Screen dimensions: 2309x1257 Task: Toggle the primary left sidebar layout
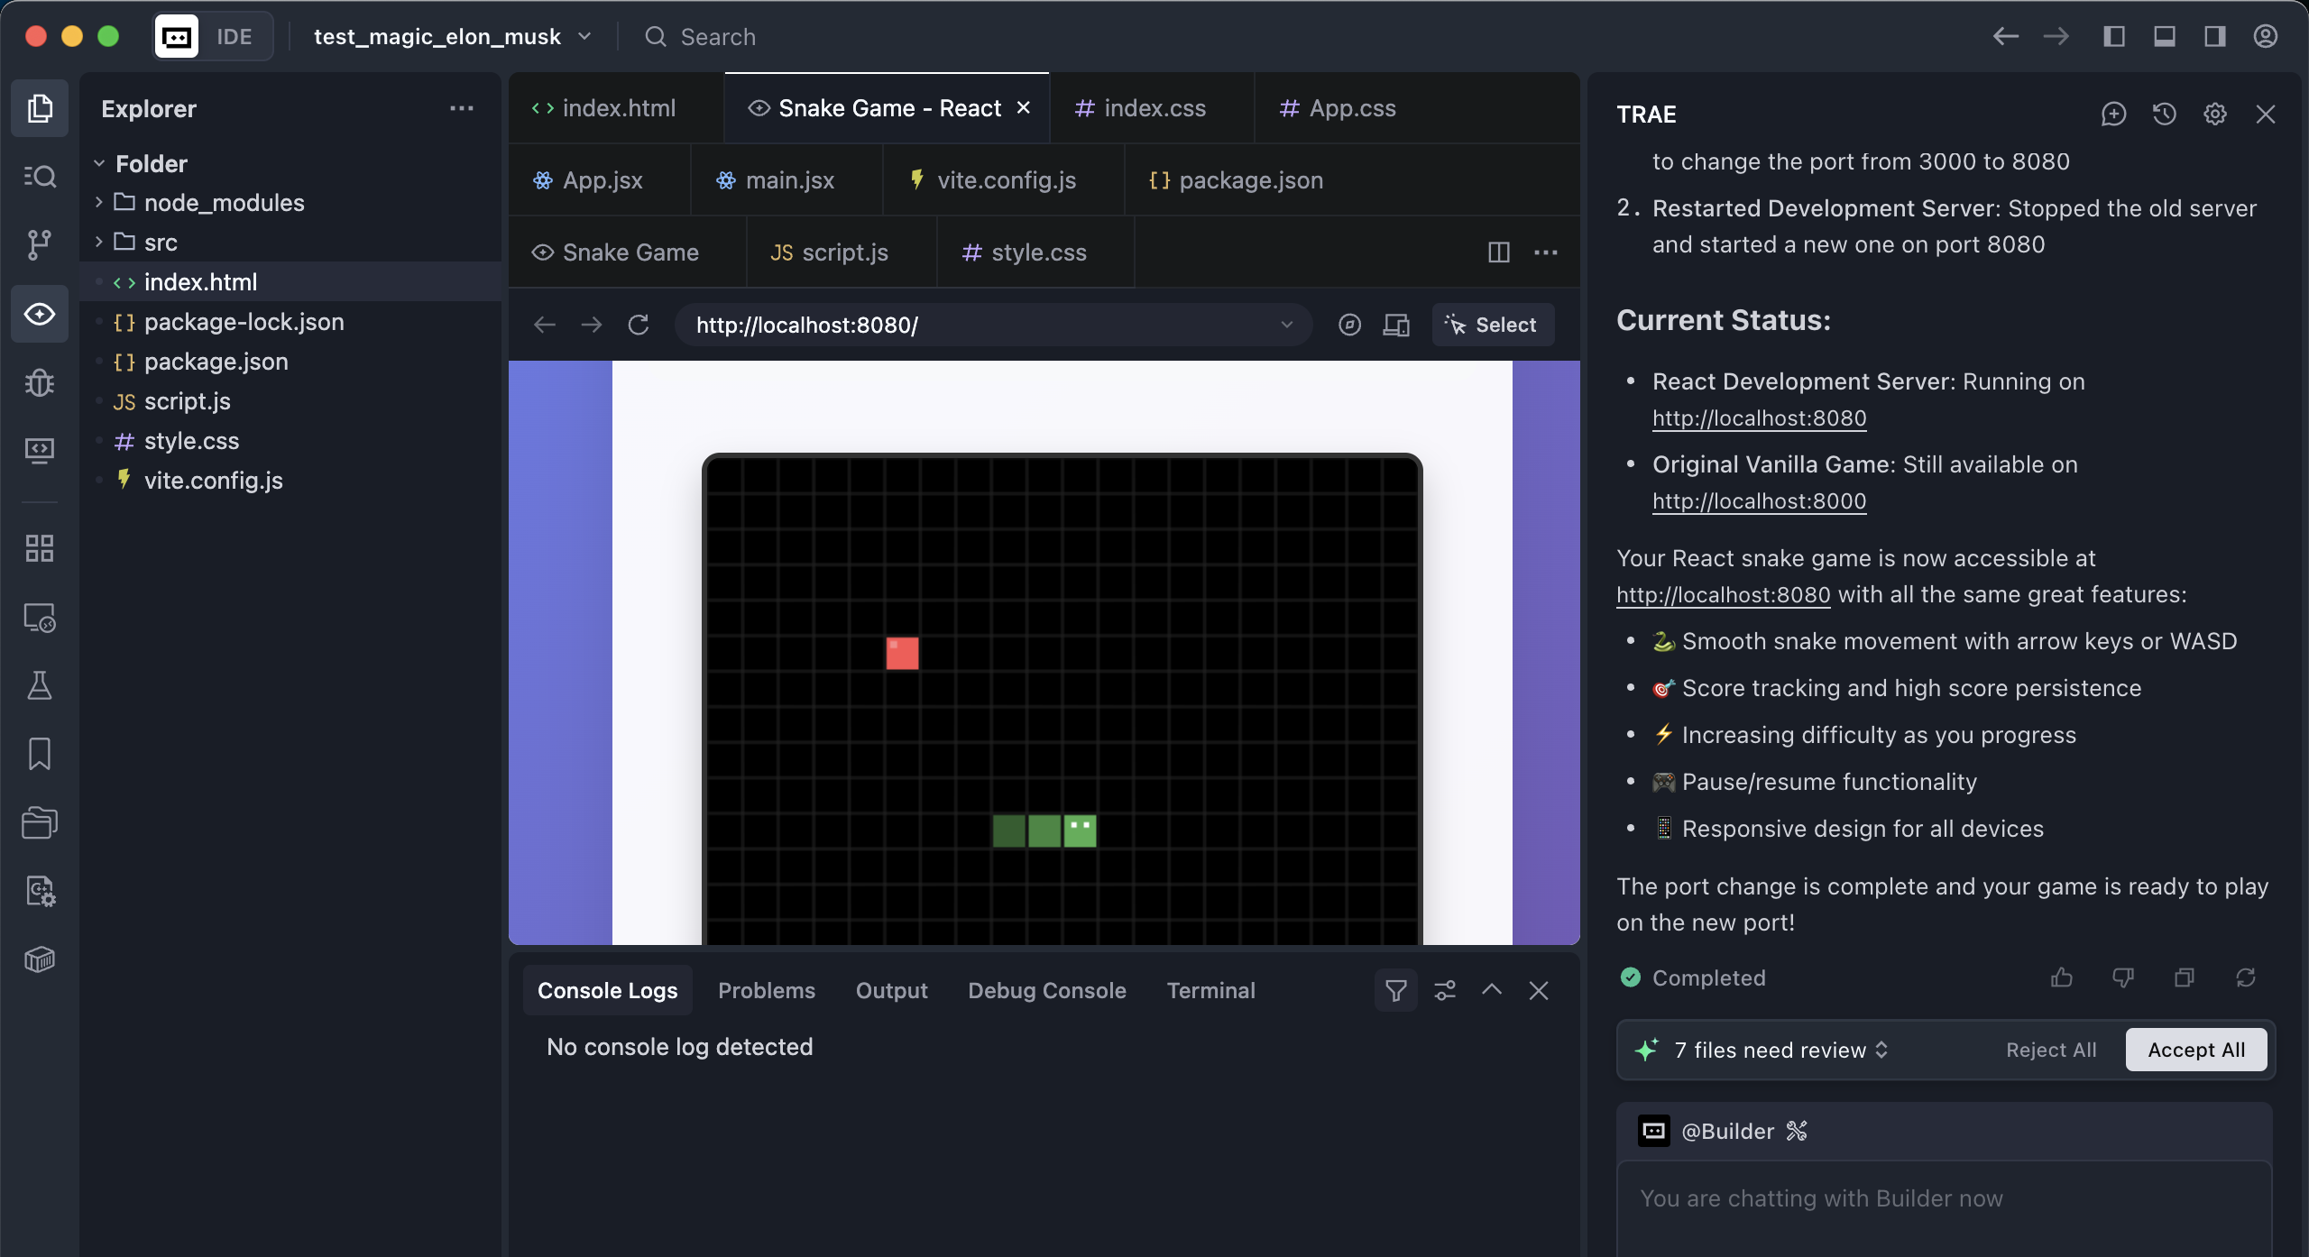(x=2113, y=37)
